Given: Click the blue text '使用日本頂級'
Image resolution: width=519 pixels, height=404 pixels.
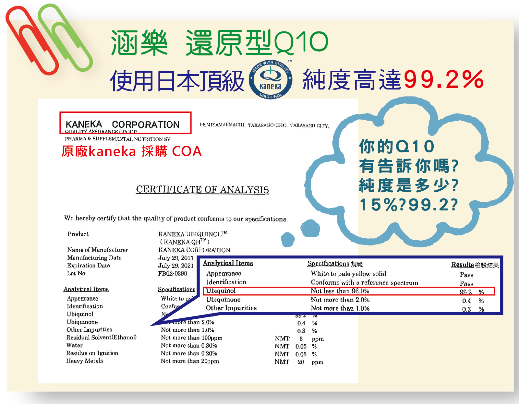Looking at the screenshot, I should coord(177,81).
